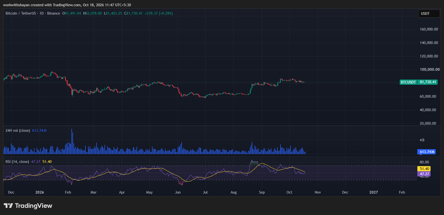This screenshot has height=215, width=444.
Task: Click the tallest volume bar in February
Action: pyautogui.click(x=72, y=141)
